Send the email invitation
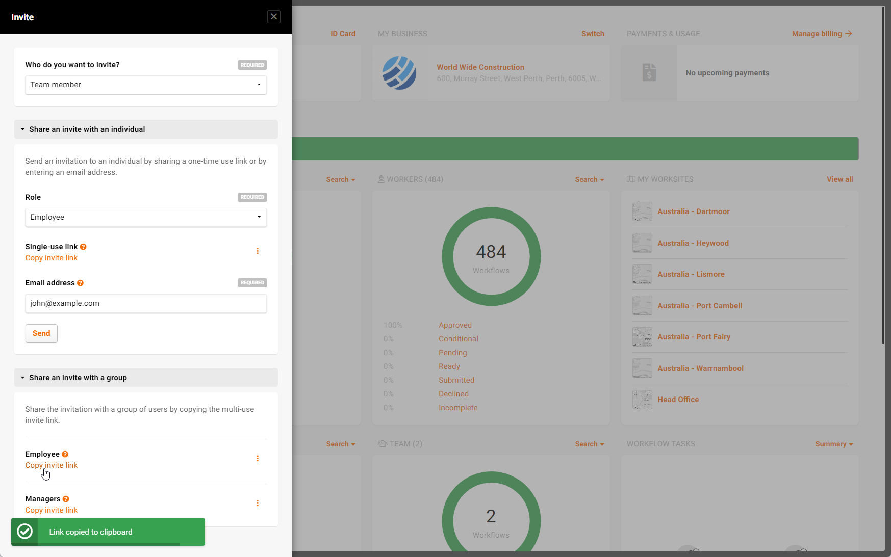 pos(41,333)
